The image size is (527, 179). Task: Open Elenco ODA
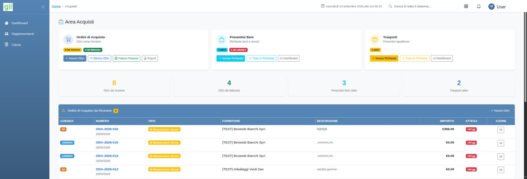tap(99, 58)
